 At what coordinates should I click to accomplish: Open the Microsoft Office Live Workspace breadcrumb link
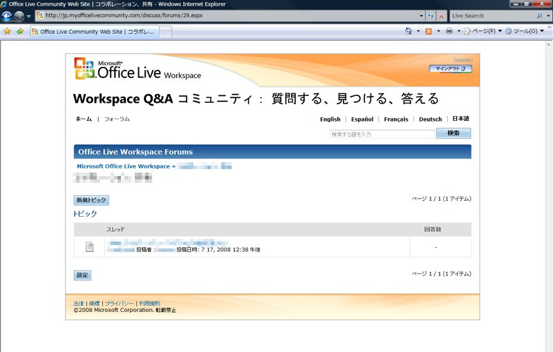pyautogui.click(x=123, y=166)
